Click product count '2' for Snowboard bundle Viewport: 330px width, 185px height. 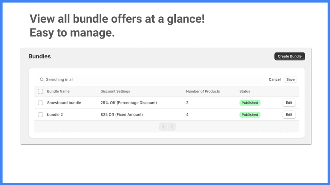click(x=187, y=103)
